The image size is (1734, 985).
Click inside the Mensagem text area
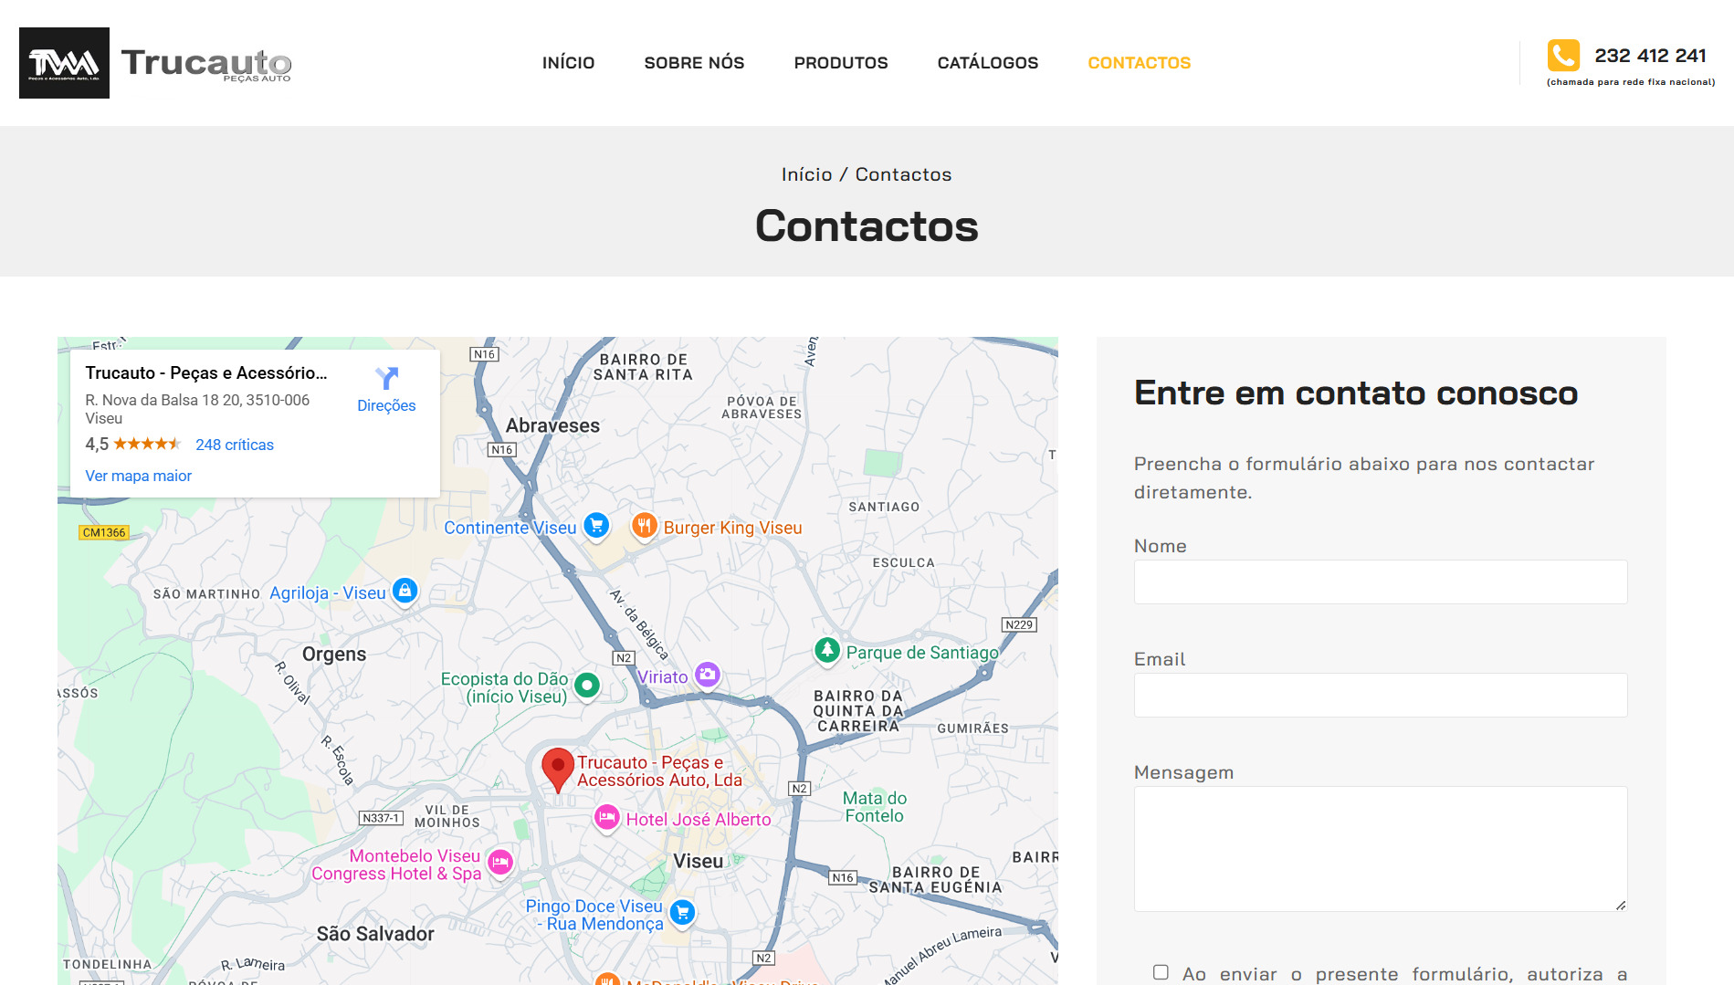tap(1380, 848)
